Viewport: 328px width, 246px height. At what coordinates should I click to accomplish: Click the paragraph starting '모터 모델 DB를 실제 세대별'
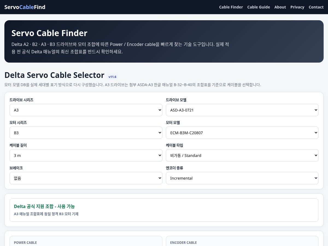pos(133,85)
